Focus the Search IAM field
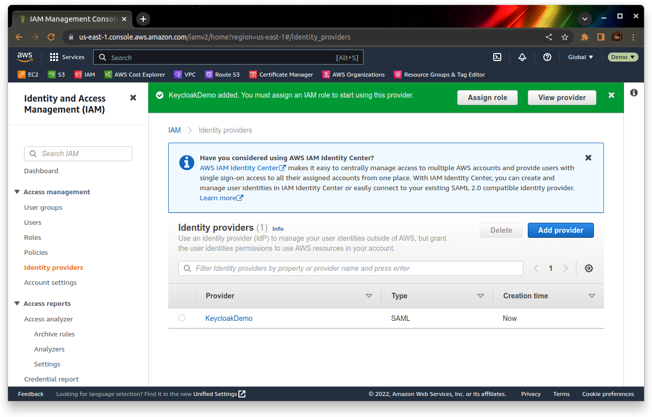 click(x=78, y=154)
